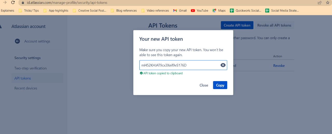Click the 'API token copied to clipboard' message
The height and width of the screenshot is (134, 332).
[x=161, y=73]
